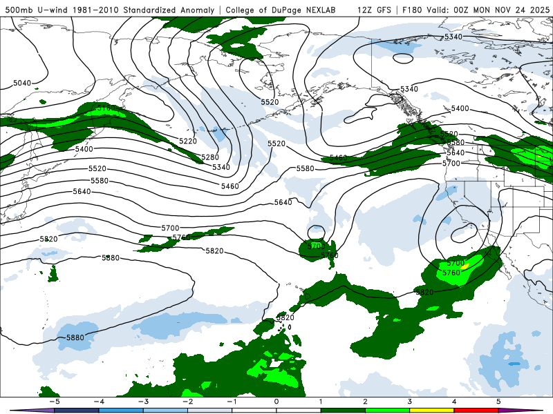
Task: Select the light blue swatch between -3 and -2
Action: pyautogui.click(x=165, y=411)
